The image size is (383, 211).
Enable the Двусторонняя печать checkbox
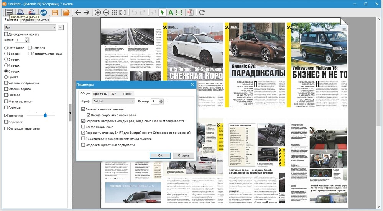tap(6, 34)
